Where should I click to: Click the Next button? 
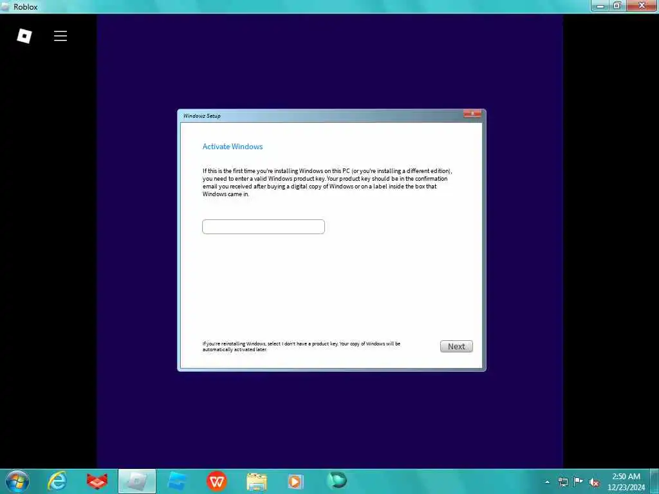tap(456, 346)
